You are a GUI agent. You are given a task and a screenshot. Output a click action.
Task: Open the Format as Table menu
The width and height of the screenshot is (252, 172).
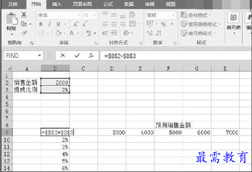pos(200,24)
